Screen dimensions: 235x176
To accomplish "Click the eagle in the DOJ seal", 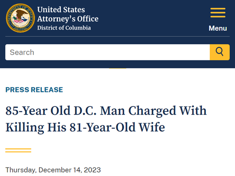I will point(22,15).
